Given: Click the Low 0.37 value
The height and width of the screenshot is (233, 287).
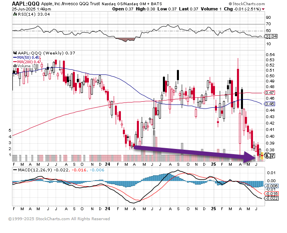Looking at the screenshot, I should tap(167, 9).
